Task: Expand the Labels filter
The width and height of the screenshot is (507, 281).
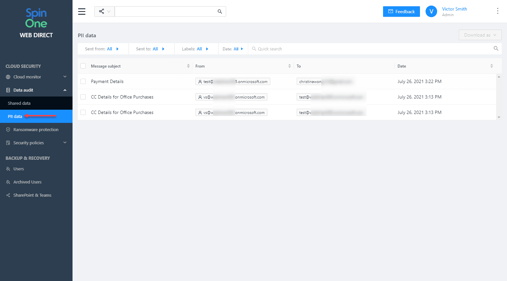Action: [195, 49]
